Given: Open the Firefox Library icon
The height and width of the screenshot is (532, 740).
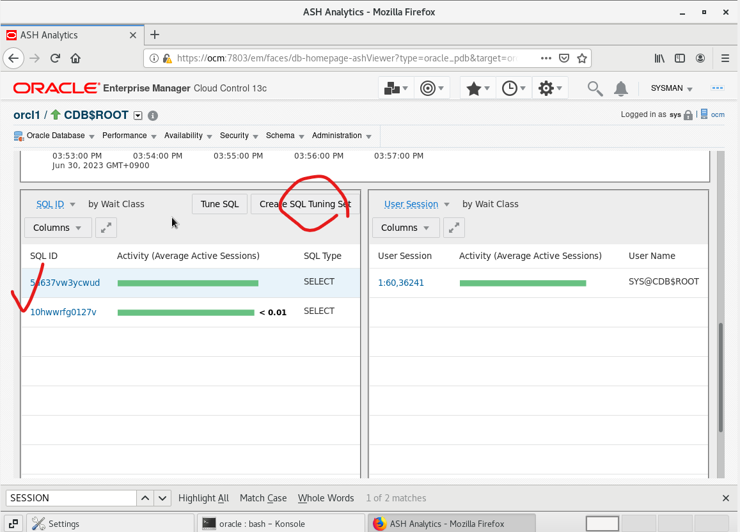Looking at the screenshot, I should [x=659, y=58].
